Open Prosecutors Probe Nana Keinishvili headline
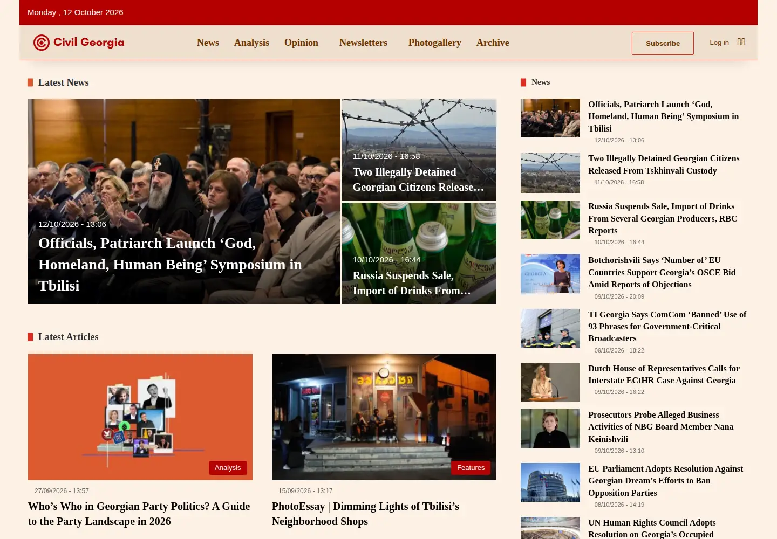777x539 pixels. (661, 427)
